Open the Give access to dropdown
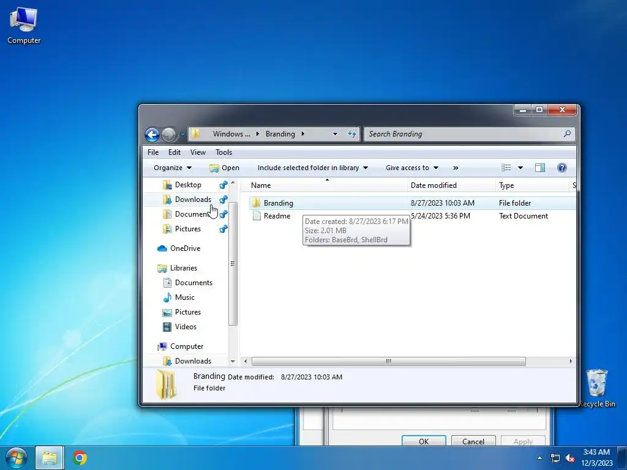 pyautogui.click(x=412, y=168)
